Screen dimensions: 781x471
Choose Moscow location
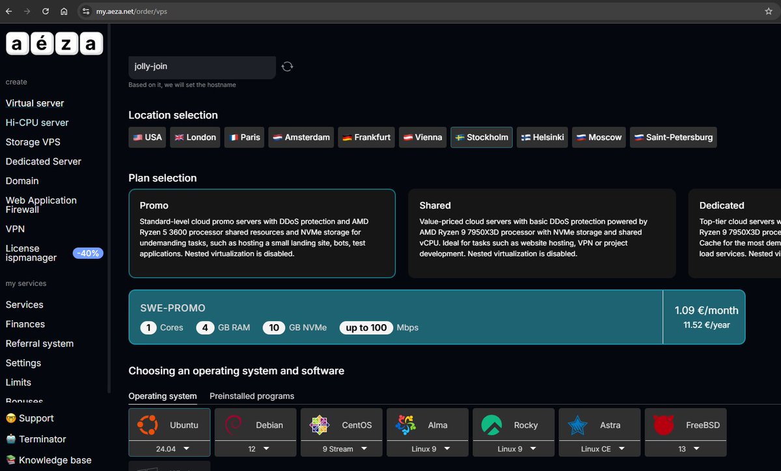click(599, 137)
